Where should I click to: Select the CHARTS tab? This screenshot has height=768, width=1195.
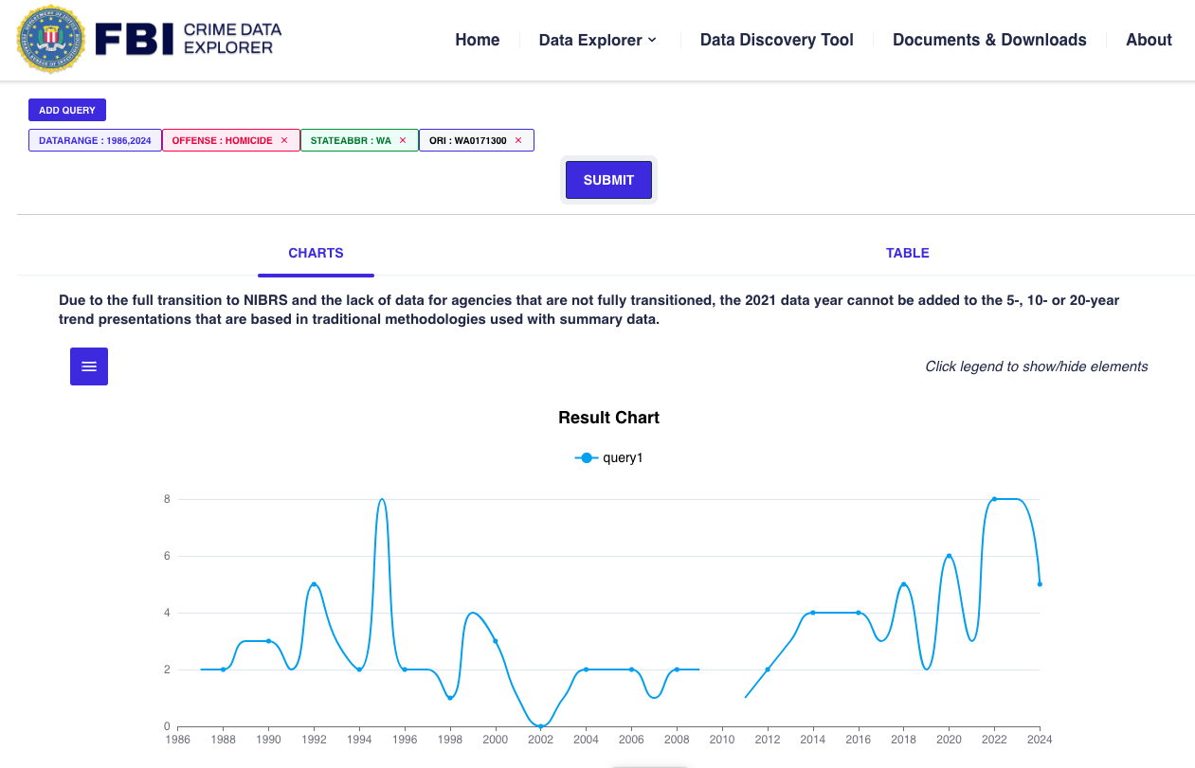[316, 253]
